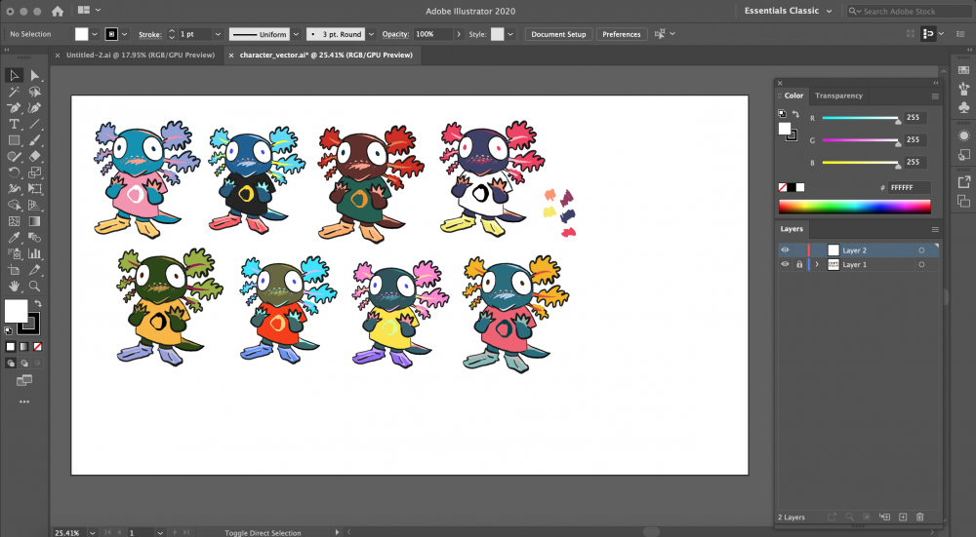The height and width of the screenshot is (537, 976).
Task: Expand Layer 1 sublayers
Action: 817,264
